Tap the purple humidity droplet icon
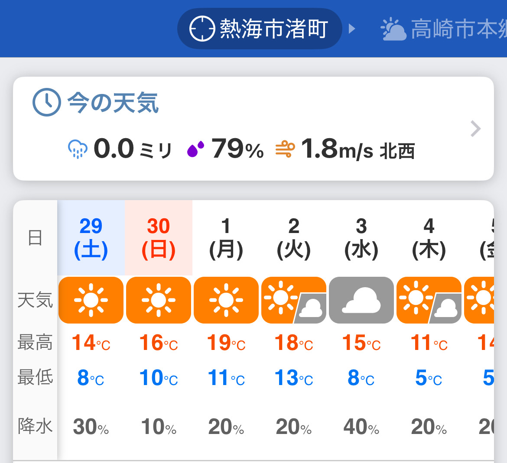507x463 pixels. pyautogui.click(x=196, y=149)
